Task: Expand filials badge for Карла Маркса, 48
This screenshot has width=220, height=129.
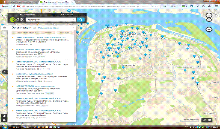Action: coord(41,57)
